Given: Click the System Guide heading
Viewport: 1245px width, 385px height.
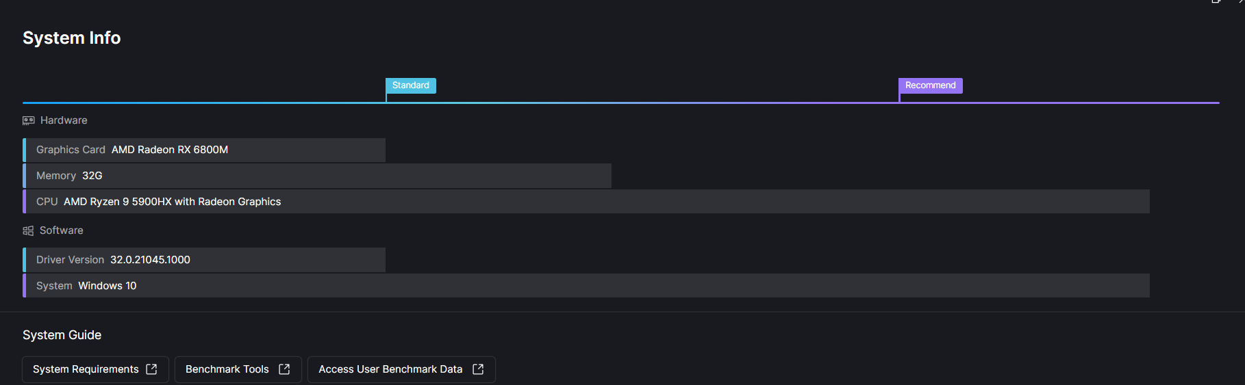Looking at the screenshot, I should 62,335.
